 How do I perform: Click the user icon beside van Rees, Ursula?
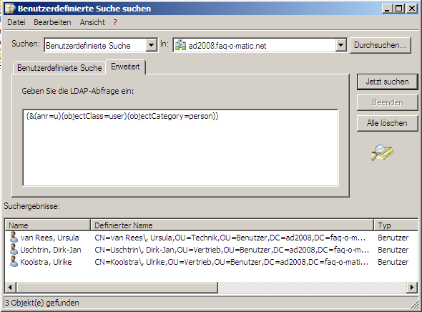click(x=14, y=237)
